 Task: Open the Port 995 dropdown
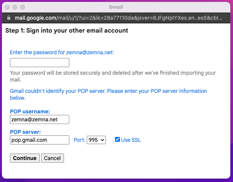[96, 140]
